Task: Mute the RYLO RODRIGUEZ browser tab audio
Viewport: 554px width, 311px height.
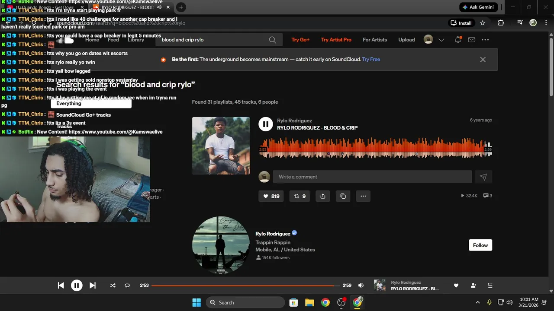Action: click(x=159, y=7)
